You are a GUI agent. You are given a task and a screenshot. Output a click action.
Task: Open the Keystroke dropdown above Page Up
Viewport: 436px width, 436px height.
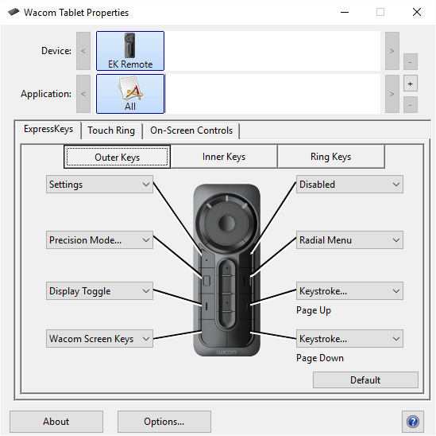tap(349, 291)
